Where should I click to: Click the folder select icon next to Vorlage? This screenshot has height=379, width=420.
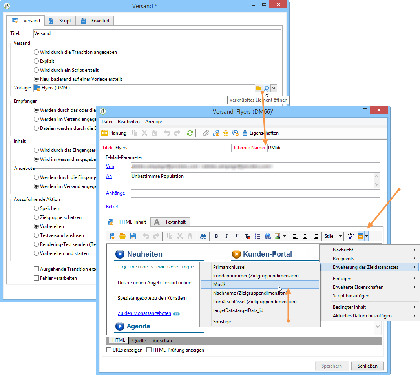(259, 88)
